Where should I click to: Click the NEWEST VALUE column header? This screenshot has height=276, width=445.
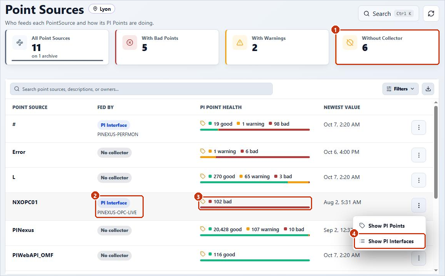[x=342, y=107]
